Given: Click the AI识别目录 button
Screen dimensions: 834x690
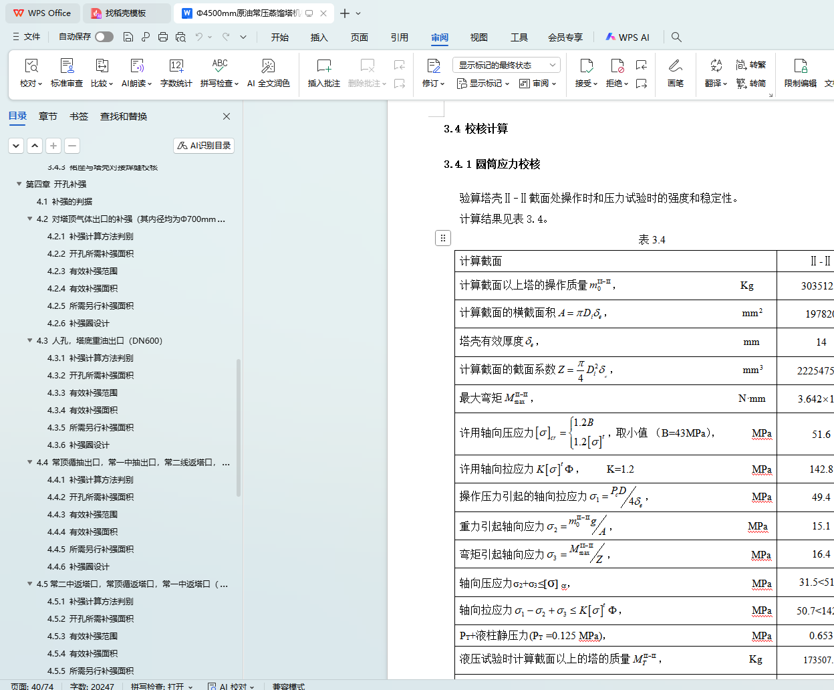Looking at the screenshot, I should (204, 145).
